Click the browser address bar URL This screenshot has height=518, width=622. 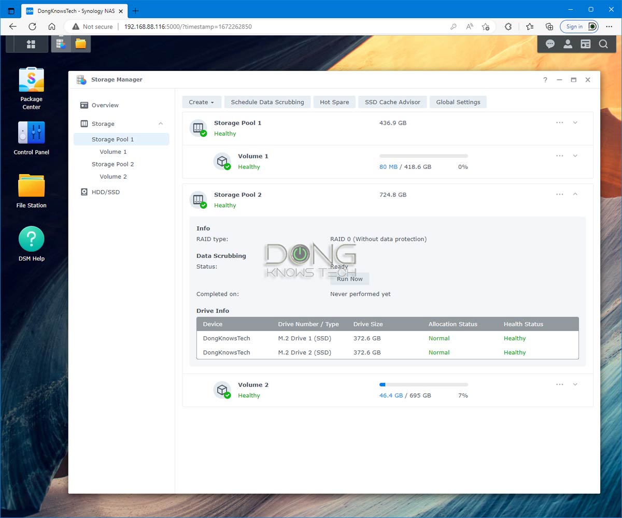pyautogui.click(x=188, y=26)
